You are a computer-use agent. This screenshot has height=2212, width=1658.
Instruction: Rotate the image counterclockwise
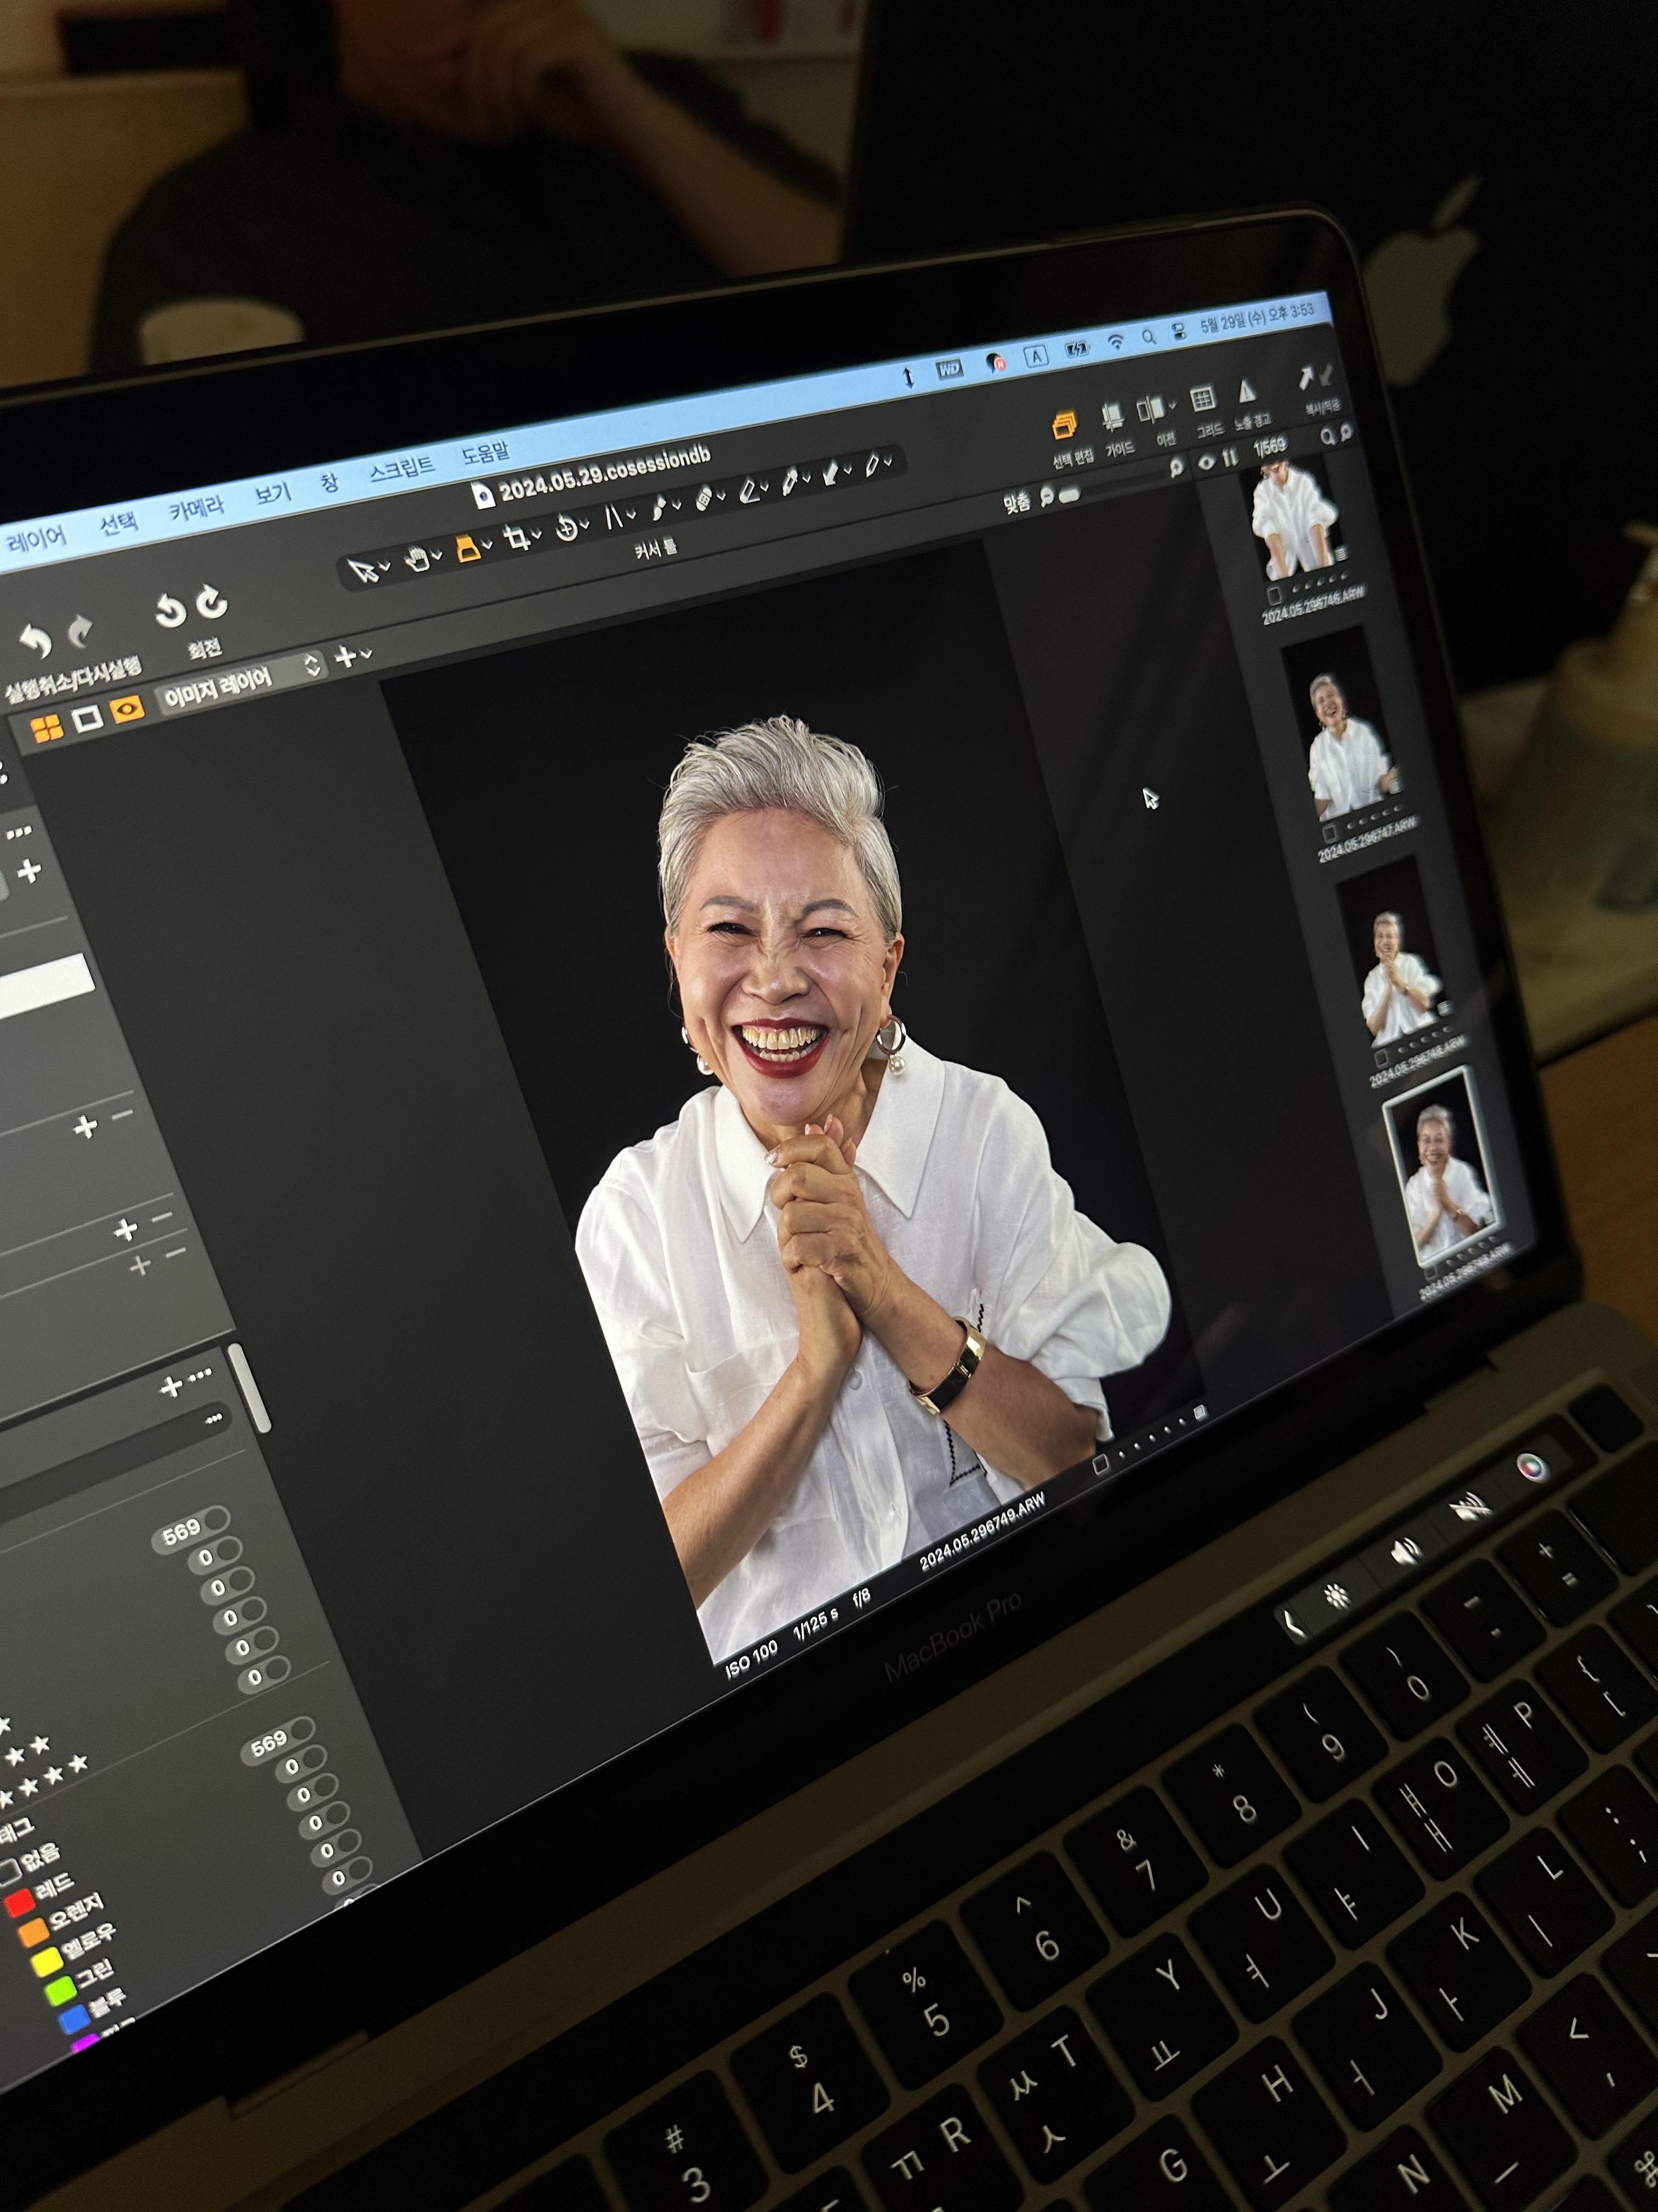171,611
